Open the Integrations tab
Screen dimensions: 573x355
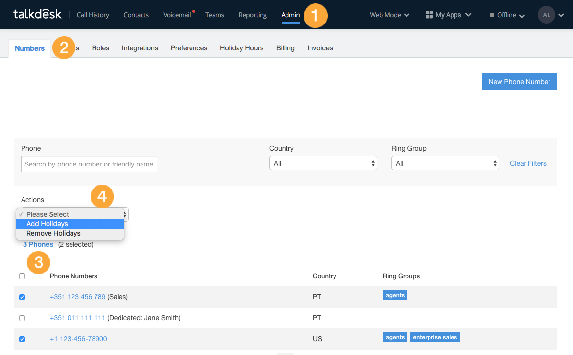[140, 48]
